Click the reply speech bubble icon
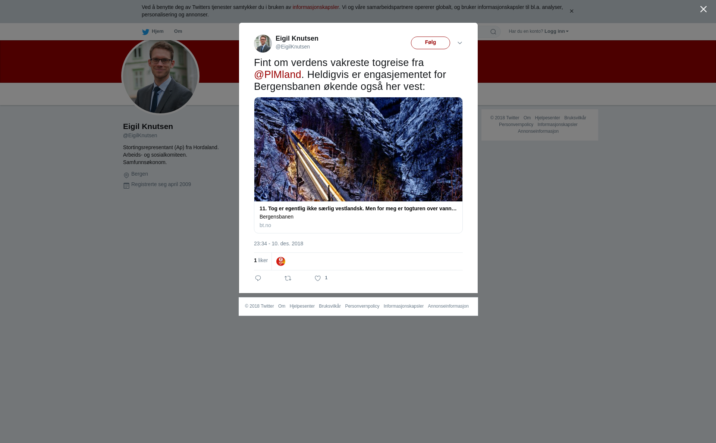 258,278
